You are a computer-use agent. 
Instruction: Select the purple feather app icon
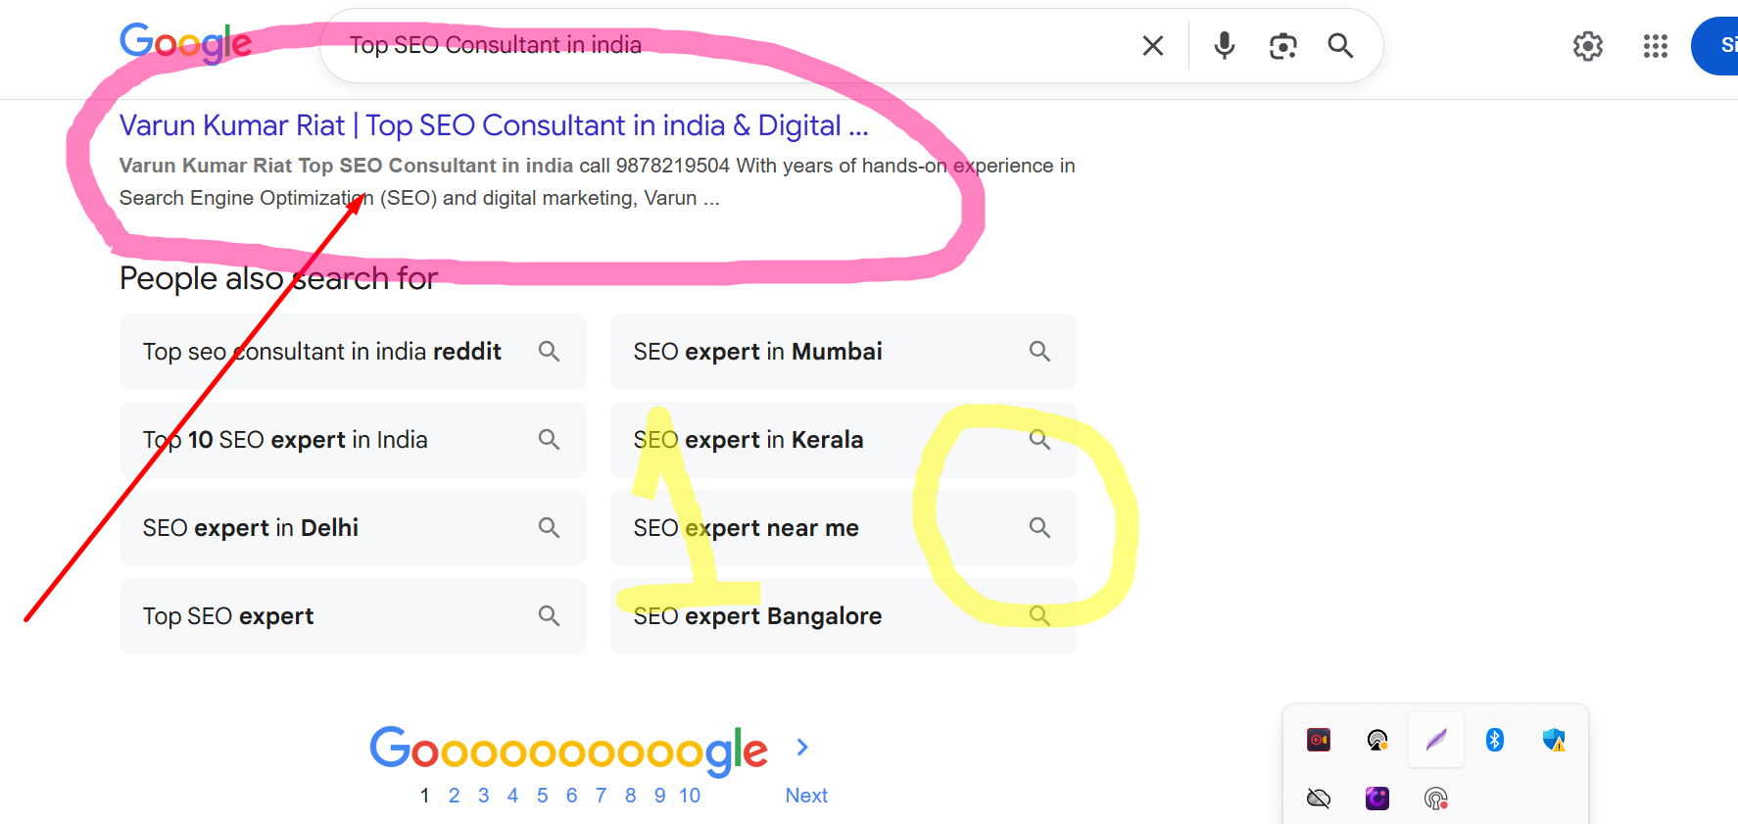pos(1436,740)
